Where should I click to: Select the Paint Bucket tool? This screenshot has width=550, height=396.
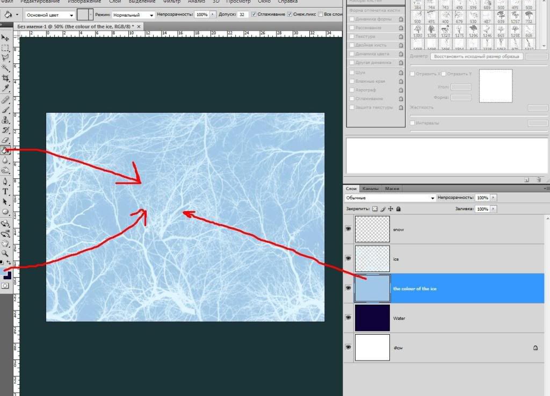pos(5,150)
